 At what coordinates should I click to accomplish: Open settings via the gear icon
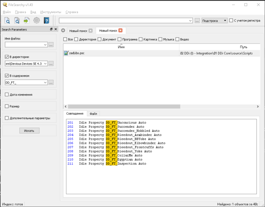pyautogui.click(x=36, y=20)
